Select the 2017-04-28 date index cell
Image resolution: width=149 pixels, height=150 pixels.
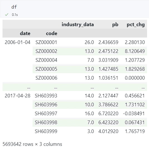(18, 96)
